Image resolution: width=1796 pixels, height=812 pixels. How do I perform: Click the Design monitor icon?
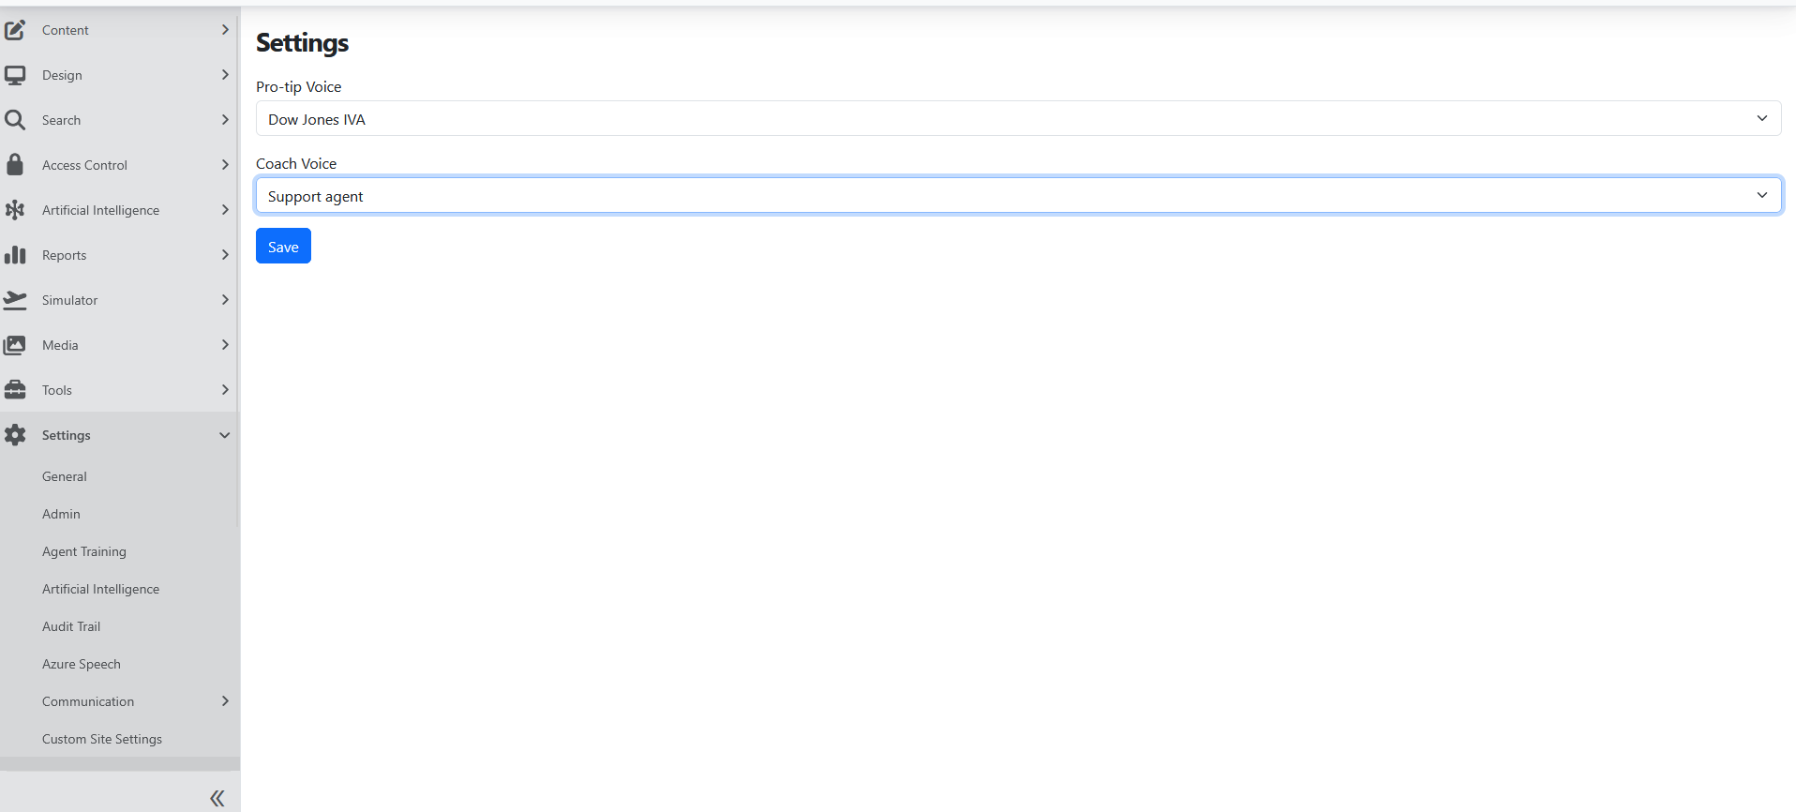[x=15, y=75]
